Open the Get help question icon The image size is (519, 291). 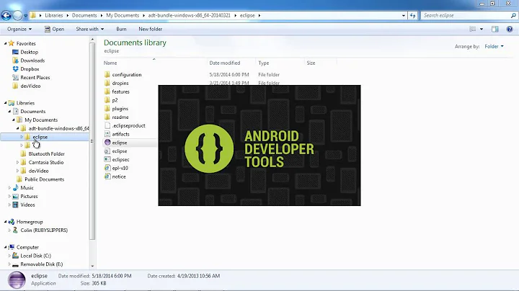510,29
